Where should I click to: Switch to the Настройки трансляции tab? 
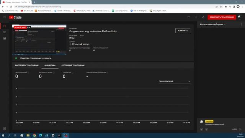[27, 65]
